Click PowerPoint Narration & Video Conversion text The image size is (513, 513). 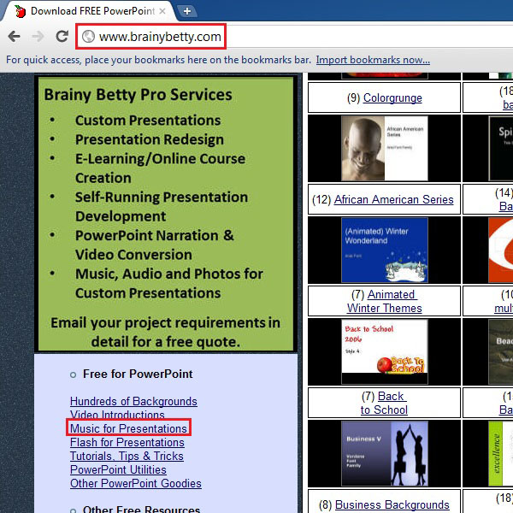click(155, 245)
